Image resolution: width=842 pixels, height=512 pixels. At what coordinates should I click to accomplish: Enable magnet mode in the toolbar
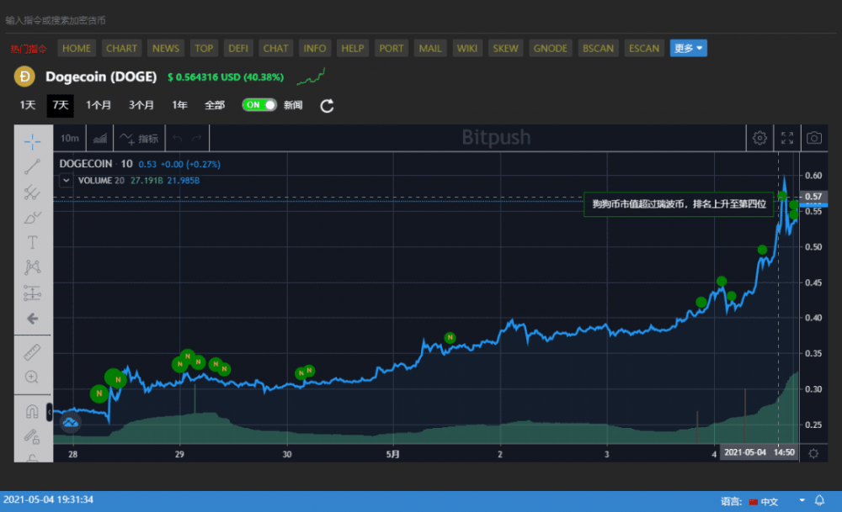[32, 411]
